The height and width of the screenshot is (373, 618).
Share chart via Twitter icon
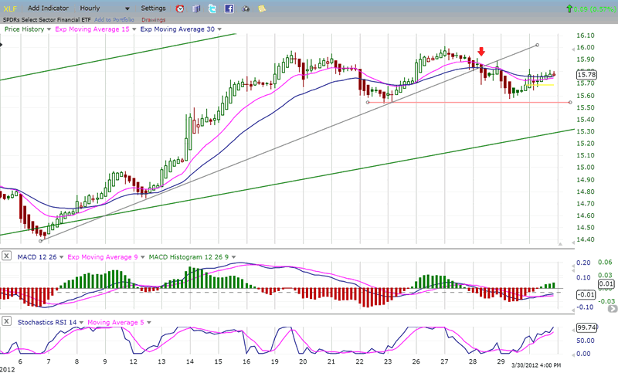(212, 8)
